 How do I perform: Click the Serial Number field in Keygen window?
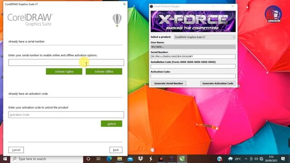193,57
